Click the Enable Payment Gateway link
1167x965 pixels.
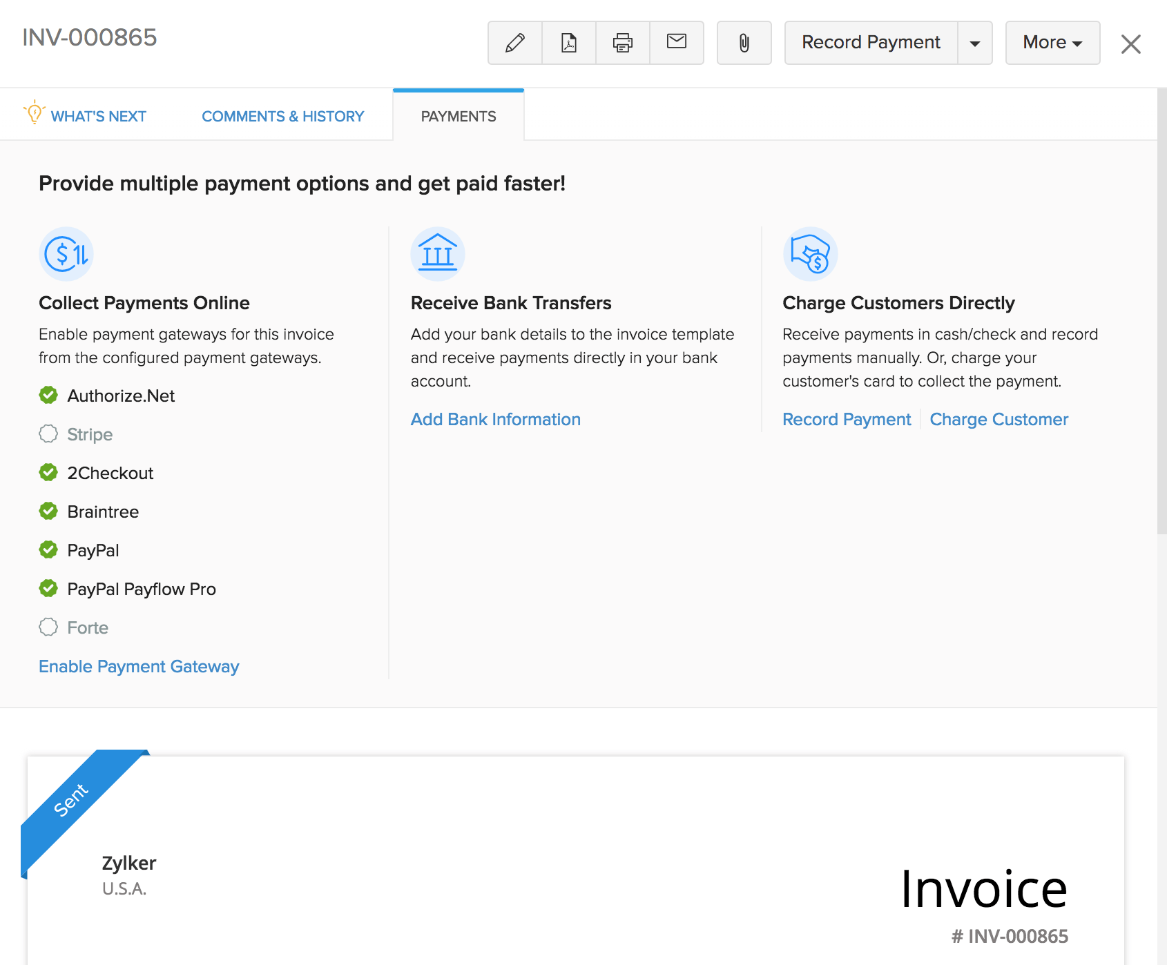139,667
